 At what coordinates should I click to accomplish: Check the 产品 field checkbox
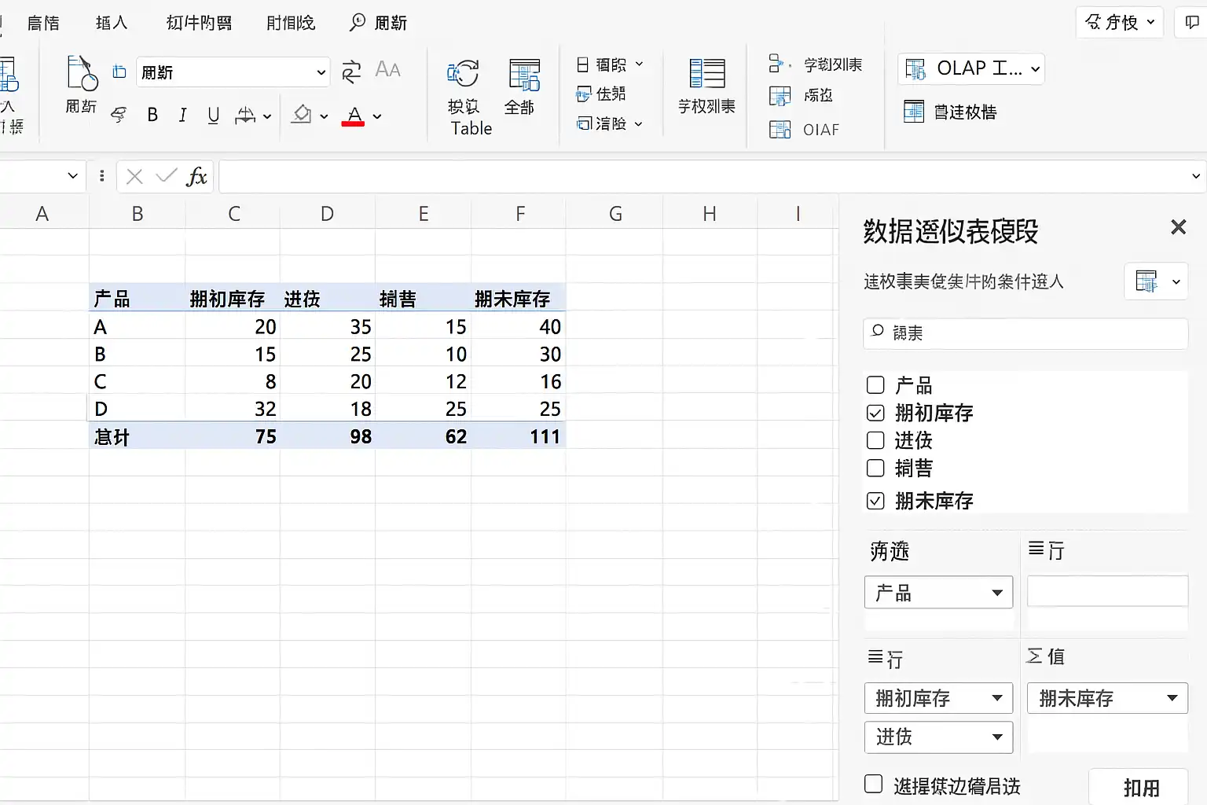click(x=875, y=385)
